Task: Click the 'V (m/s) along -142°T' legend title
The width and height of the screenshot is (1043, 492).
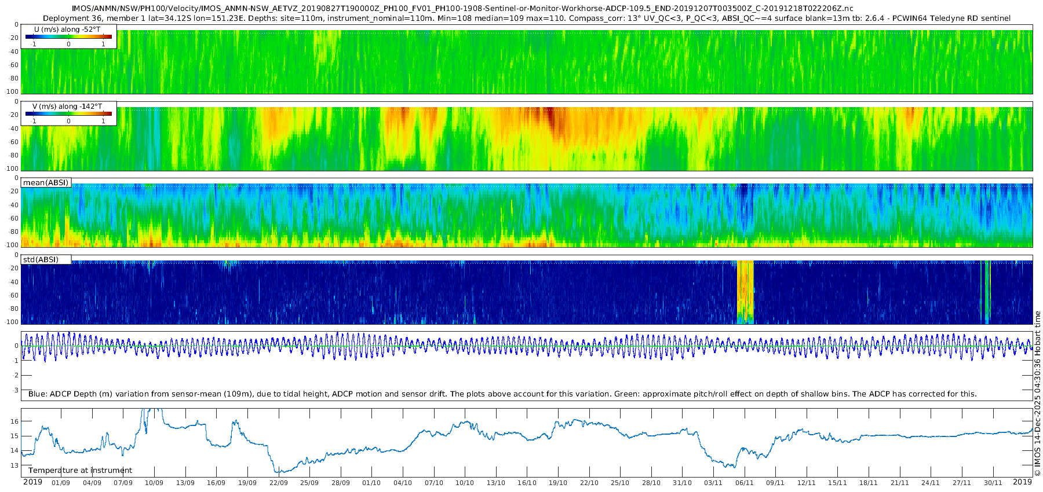Action: click(x=67, y=107)
